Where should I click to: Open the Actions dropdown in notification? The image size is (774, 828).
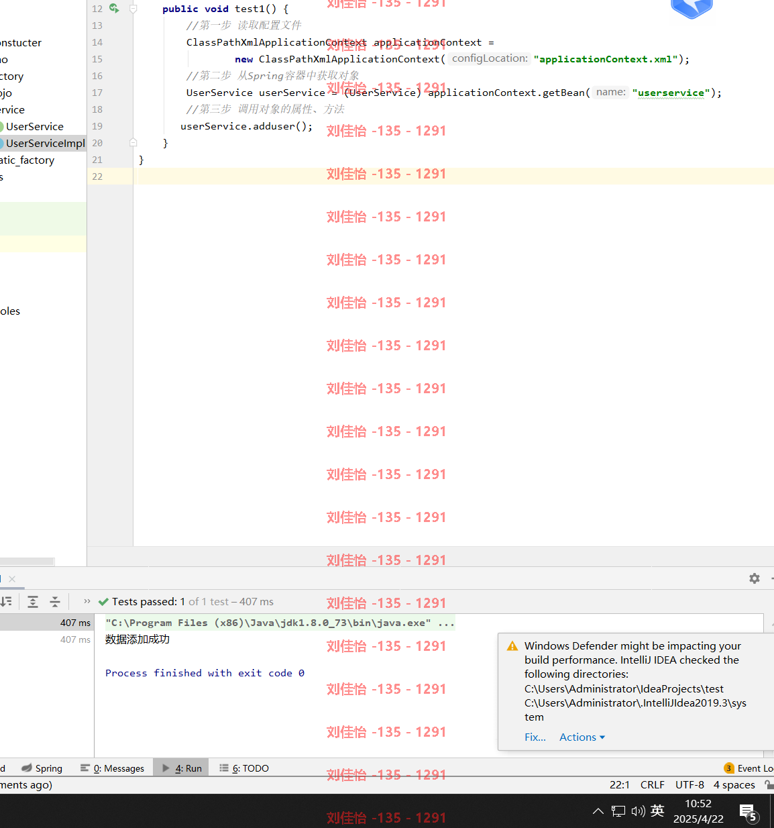point(582,737)
